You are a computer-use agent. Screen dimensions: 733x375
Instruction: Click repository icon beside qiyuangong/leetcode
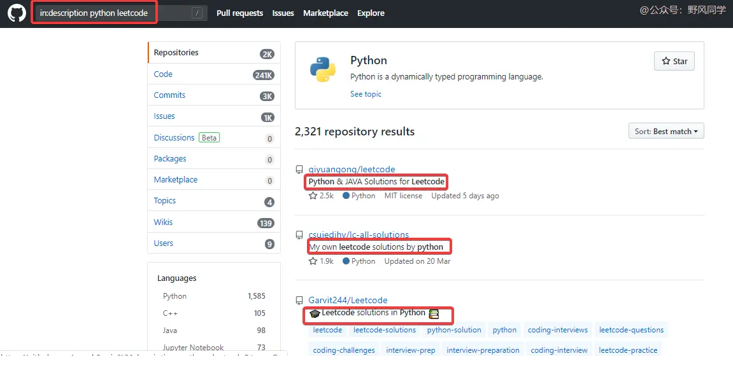coord(299,170)
